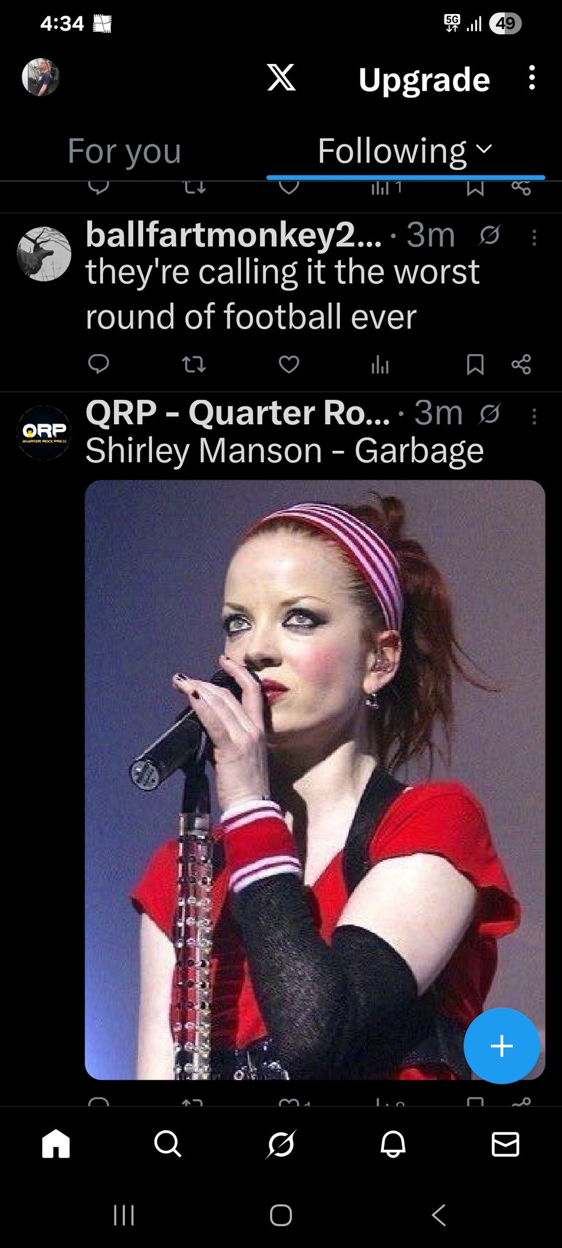
Task: Reply to the ballfartmonkey football post
Action: pos(99,364)
